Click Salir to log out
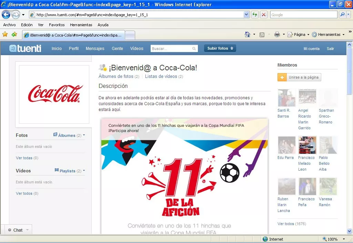353x243 pixels. coord(330,49)
